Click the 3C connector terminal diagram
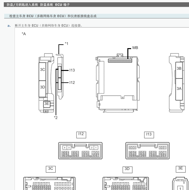Image resolution: width=189 pixels, height=190 pixels. pos(49,183)
